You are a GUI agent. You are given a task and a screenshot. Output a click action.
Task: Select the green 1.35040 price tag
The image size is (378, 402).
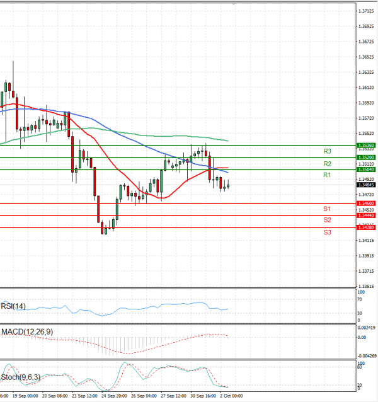tap(366, 169)
